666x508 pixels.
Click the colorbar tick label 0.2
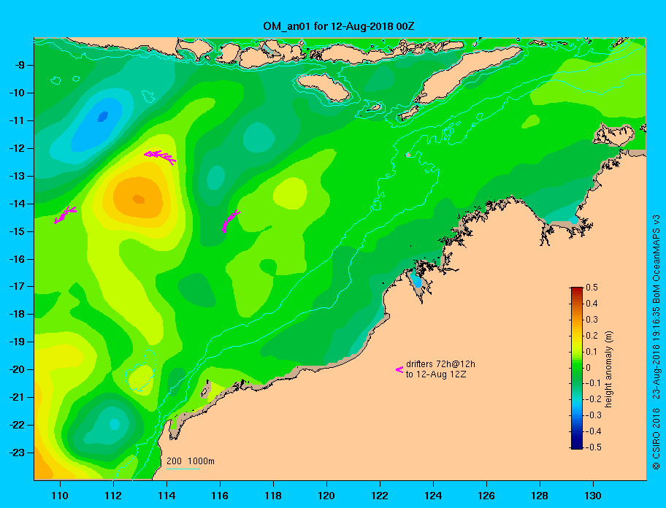[x=592, y=335]
